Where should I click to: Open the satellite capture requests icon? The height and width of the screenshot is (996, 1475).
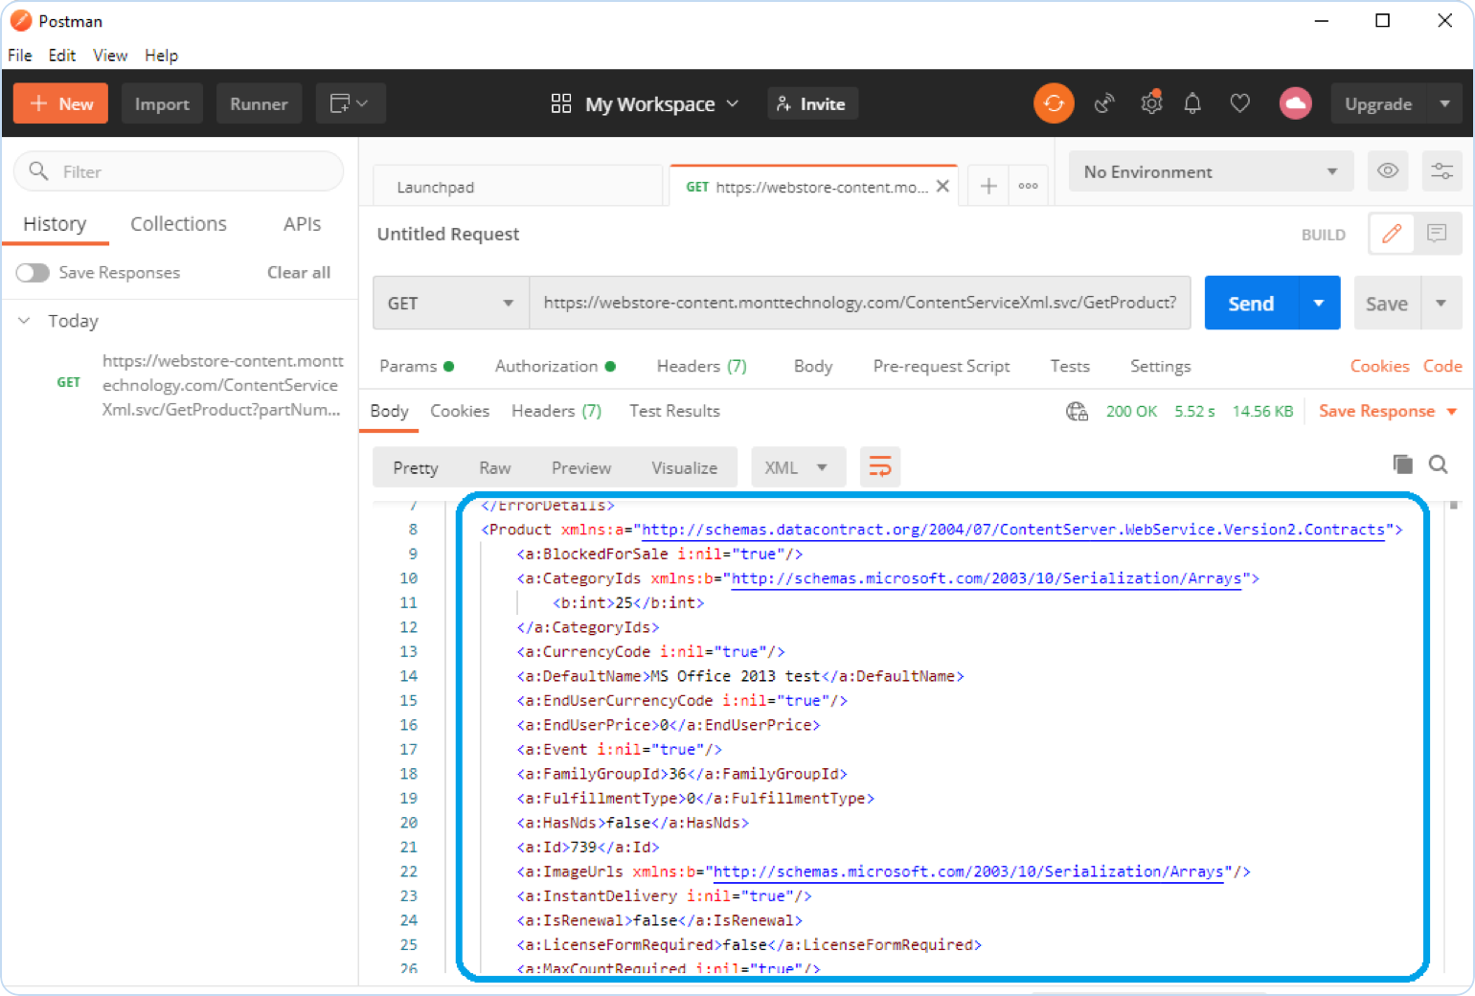(1104, 103)
